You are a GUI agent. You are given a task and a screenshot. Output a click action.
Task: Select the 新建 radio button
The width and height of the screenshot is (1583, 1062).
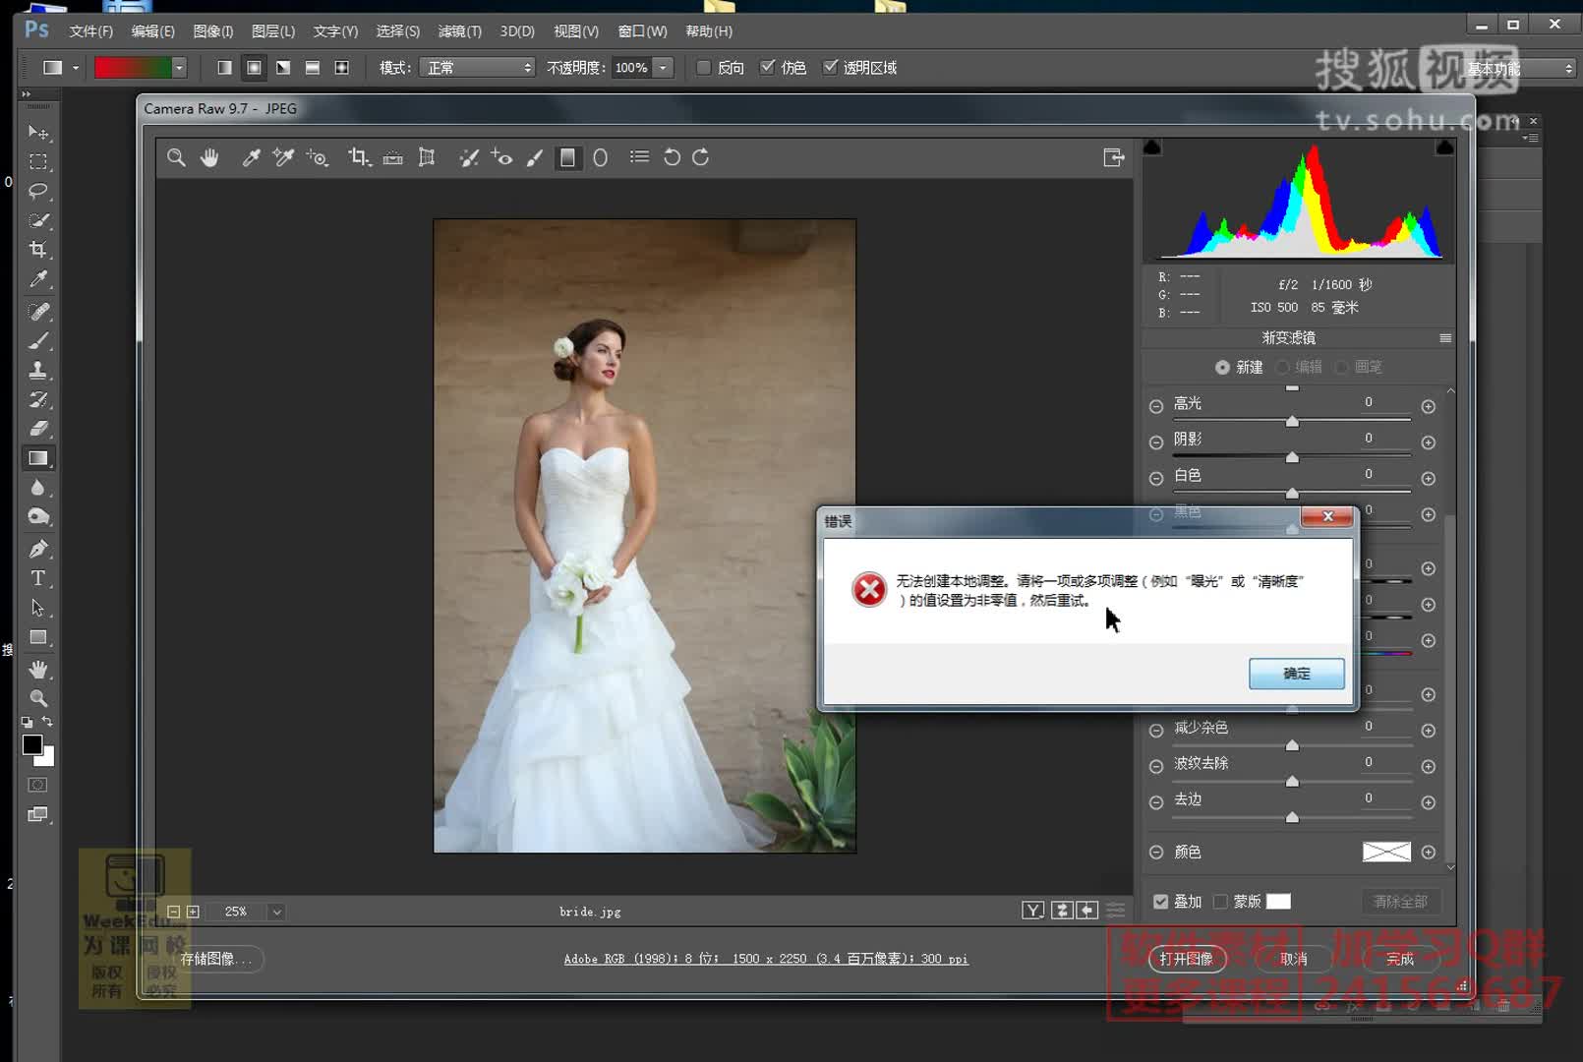click(x=1222, y=367)
